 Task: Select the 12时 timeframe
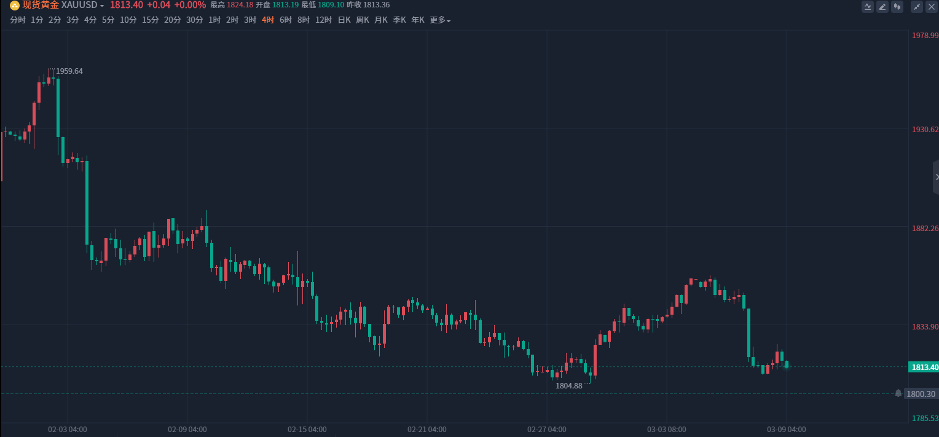(x=324, y=20)
